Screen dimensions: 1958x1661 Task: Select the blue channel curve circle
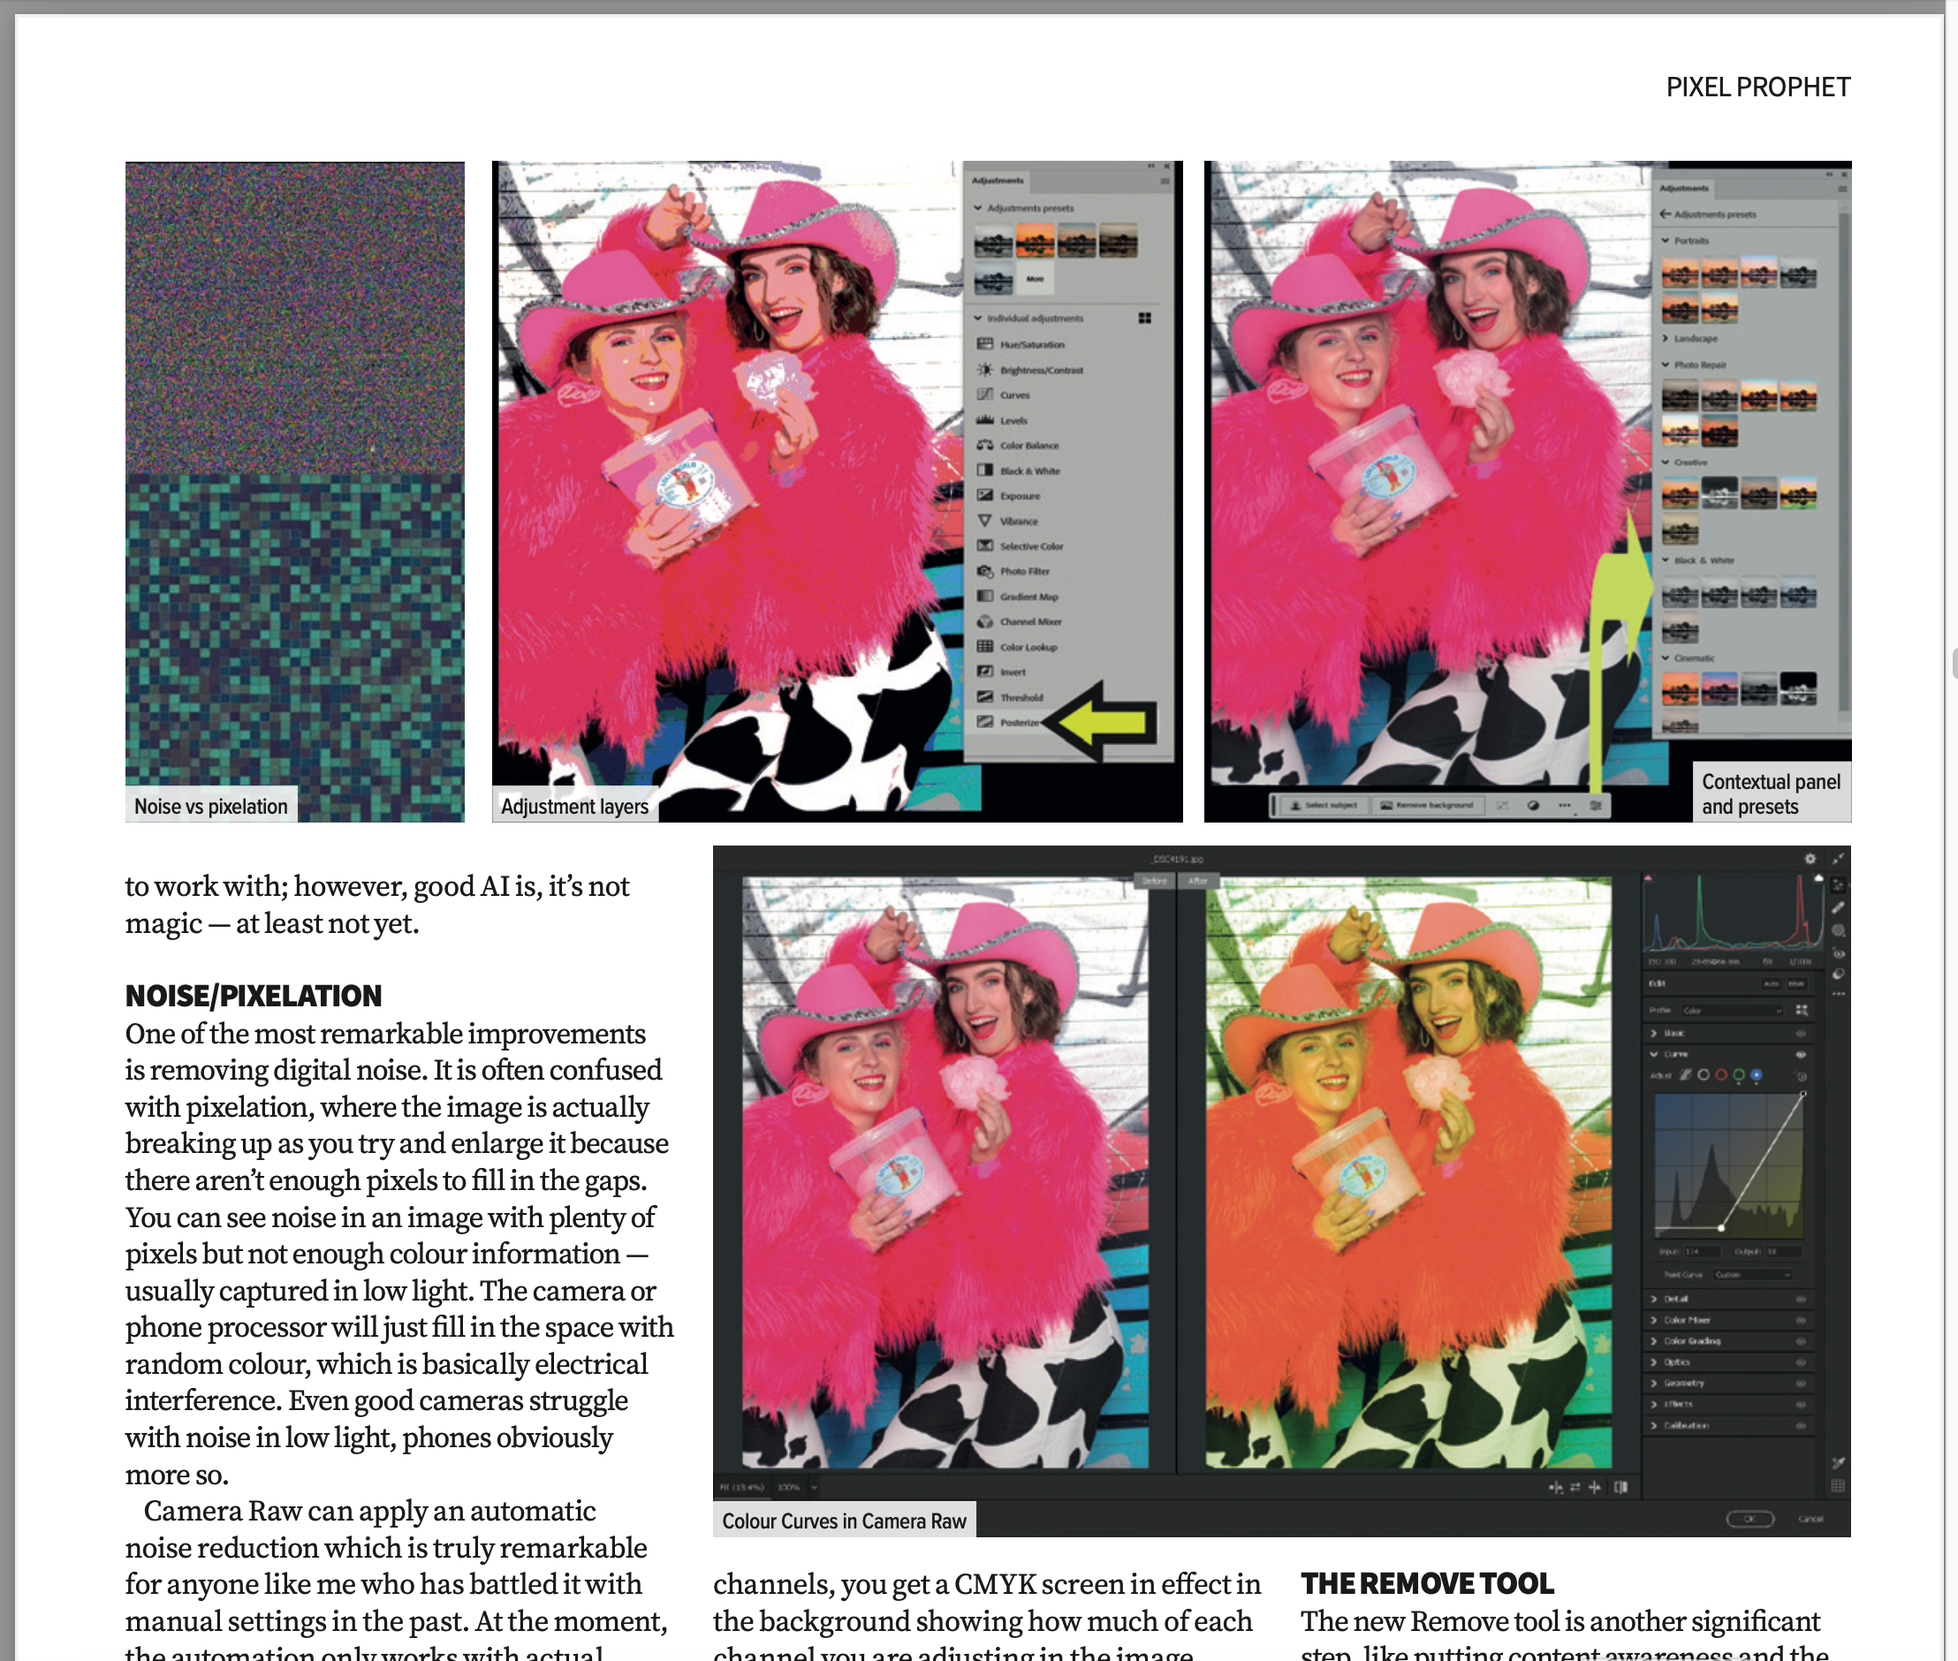[1756, 1075]
